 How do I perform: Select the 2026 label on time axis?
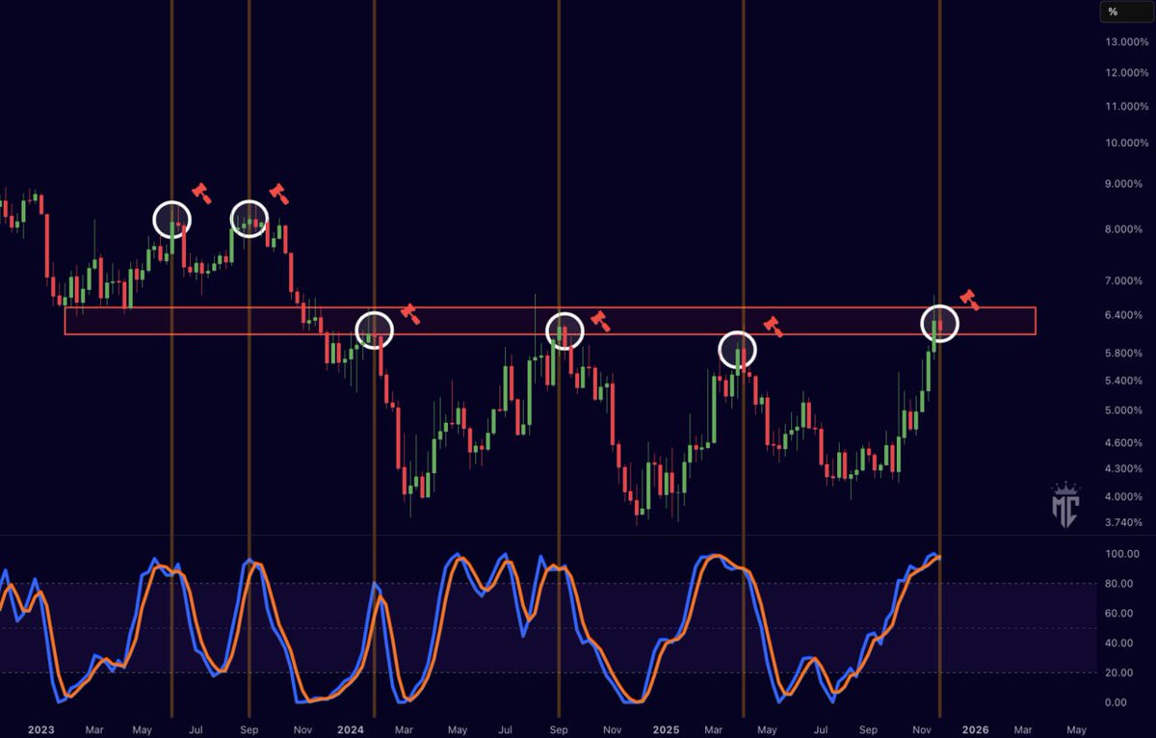tap(976, 730)
